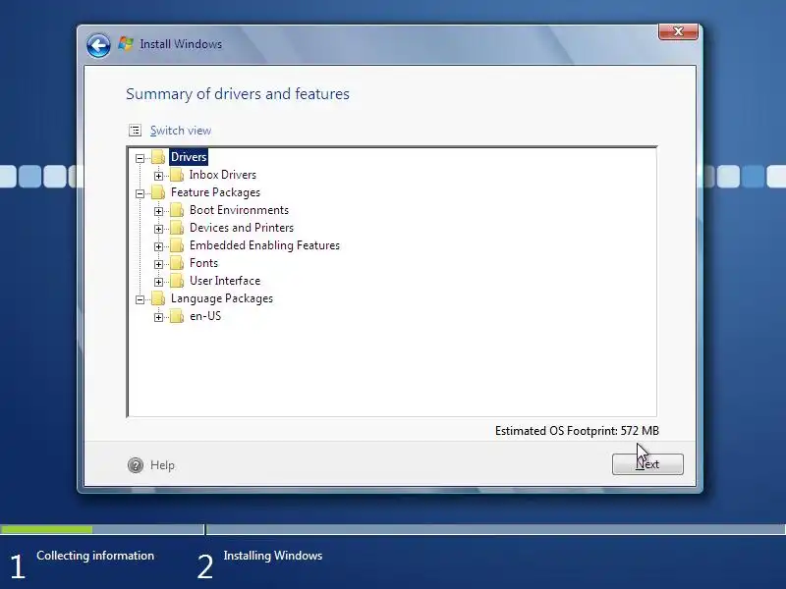Select the en-US label

coord(205,316)
